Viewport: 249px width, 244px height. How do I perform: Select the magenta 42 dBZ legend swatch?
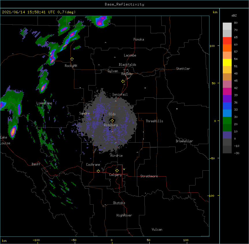[227, 91]
